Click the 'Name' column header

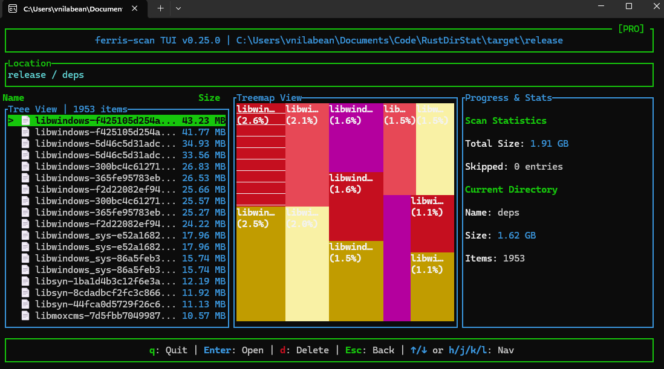[x=13, y=98]
